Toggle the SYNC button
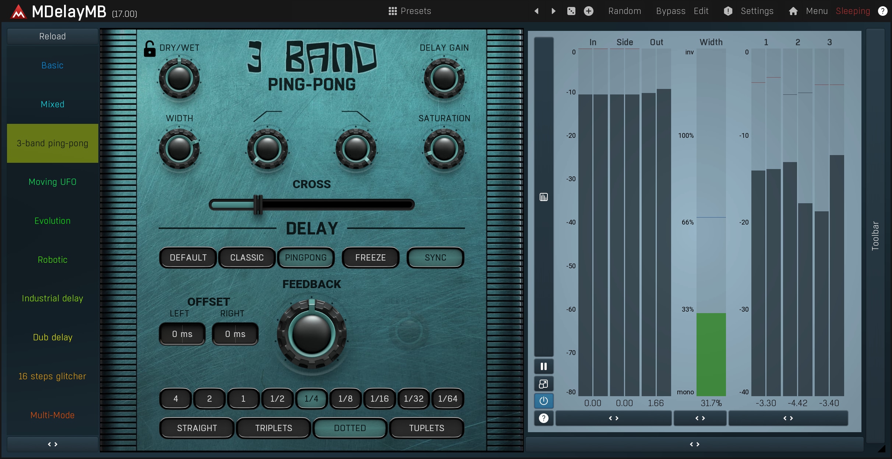Image resolution: width=892 pixels, height=459 pixels. [435, 258]
